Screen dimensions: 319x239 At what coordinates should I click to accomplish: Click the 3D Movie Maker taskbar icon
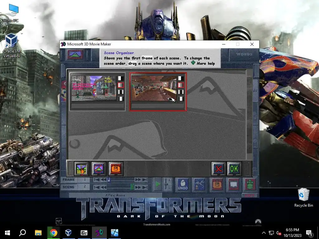pos(99,232)
